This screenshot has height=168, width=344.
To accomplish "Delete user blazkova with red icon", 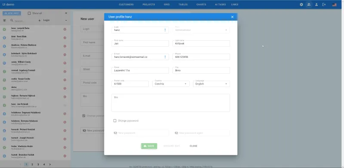I will coord(65,46).
